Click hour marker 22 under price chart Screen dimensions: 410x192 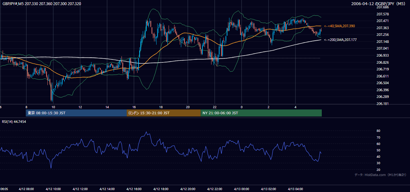215,107
